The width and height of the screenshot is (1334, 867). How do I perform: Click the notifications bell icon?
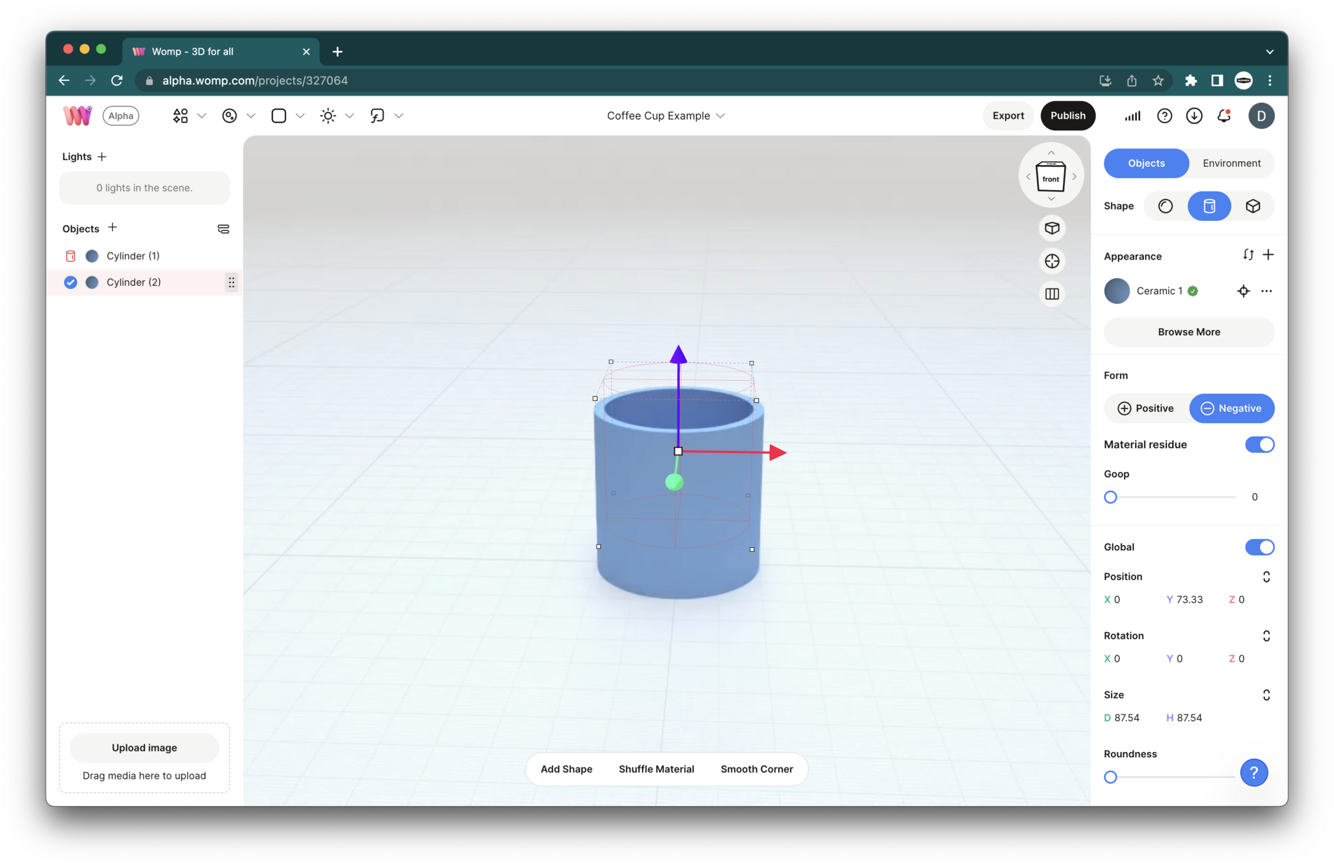pos(1223,116)
